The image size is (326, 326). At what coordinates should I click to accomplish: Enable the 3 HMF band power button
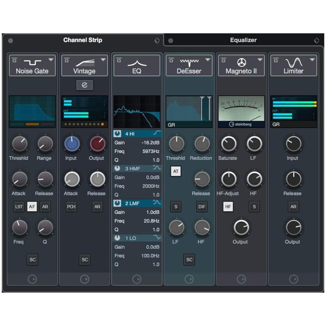point(117,168)
